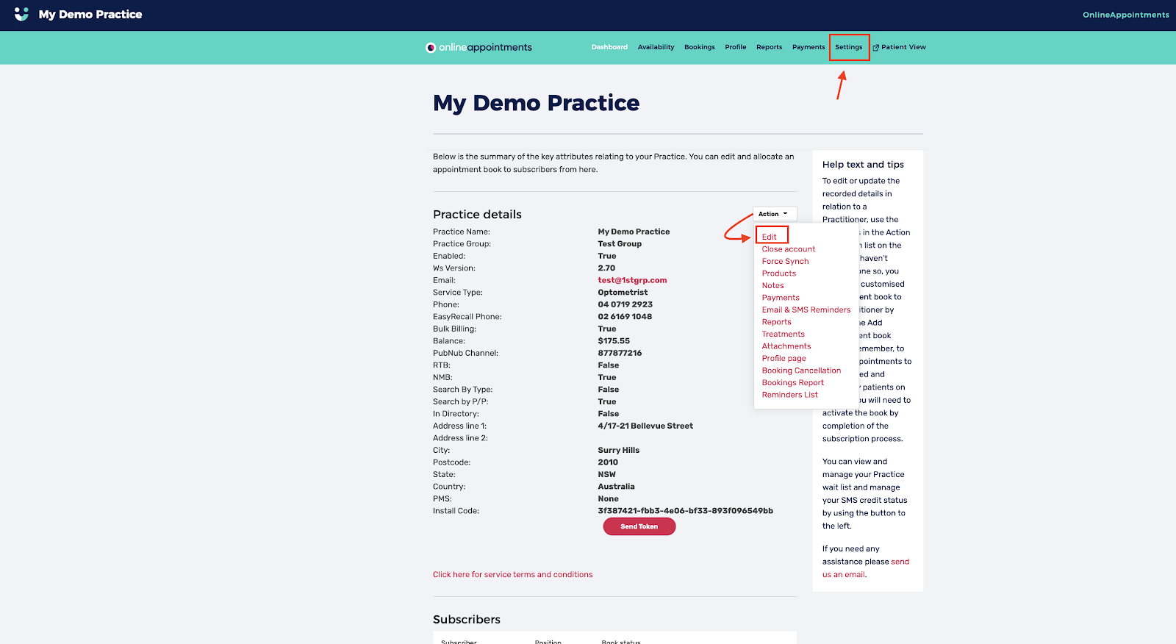Open Email & SMS Reminders option

(806, 310)
